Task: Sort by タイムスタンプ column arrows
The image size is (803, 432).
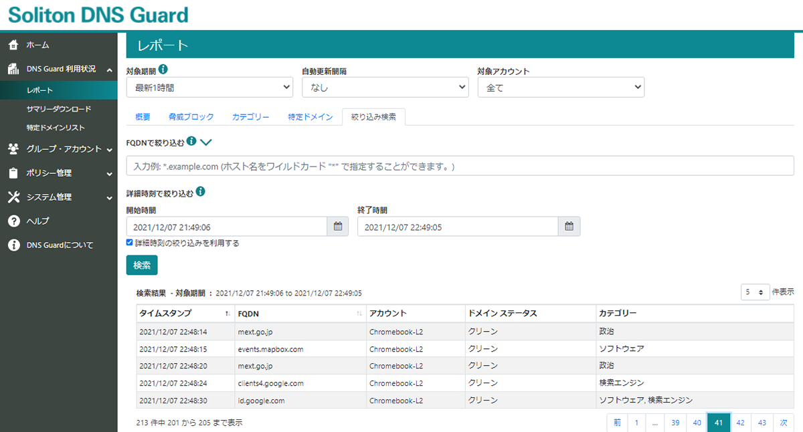Action: 228,314
